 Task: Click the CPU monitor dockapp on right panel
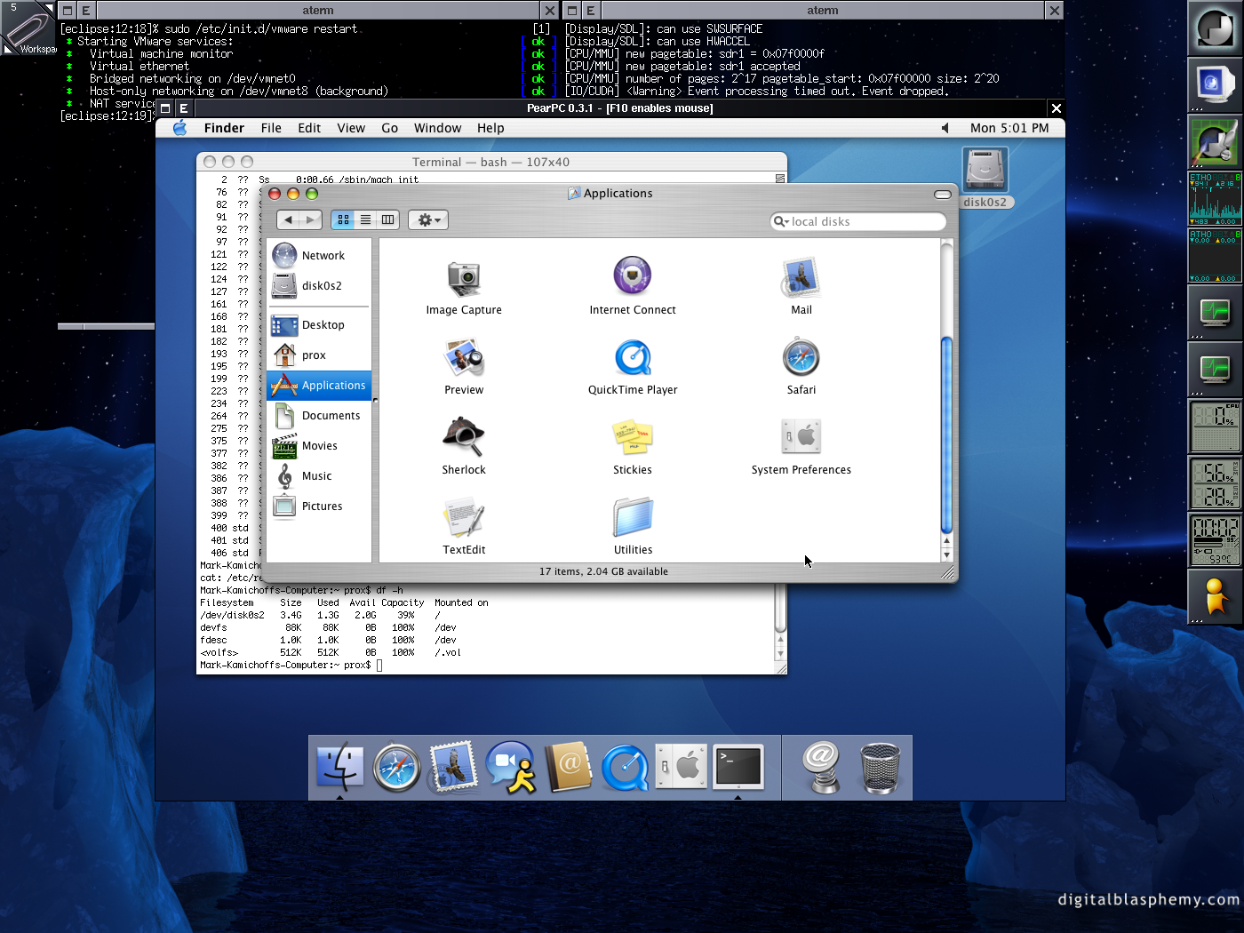tap(1215, 427)
